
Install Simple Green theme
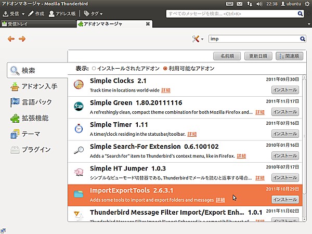pos(285,112)
